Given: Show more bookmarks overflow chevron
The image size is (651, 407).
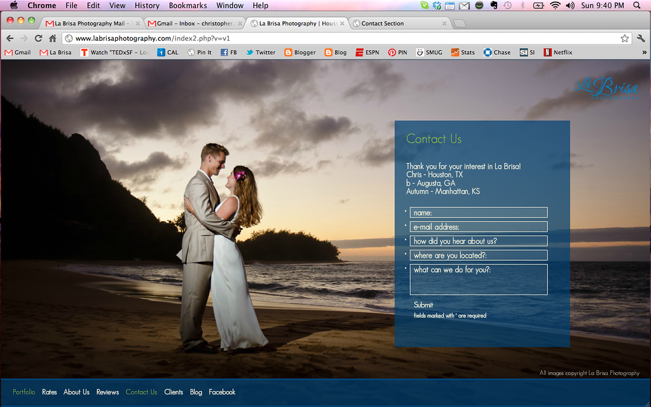Looking at the screenshot, I should (645, 52).
